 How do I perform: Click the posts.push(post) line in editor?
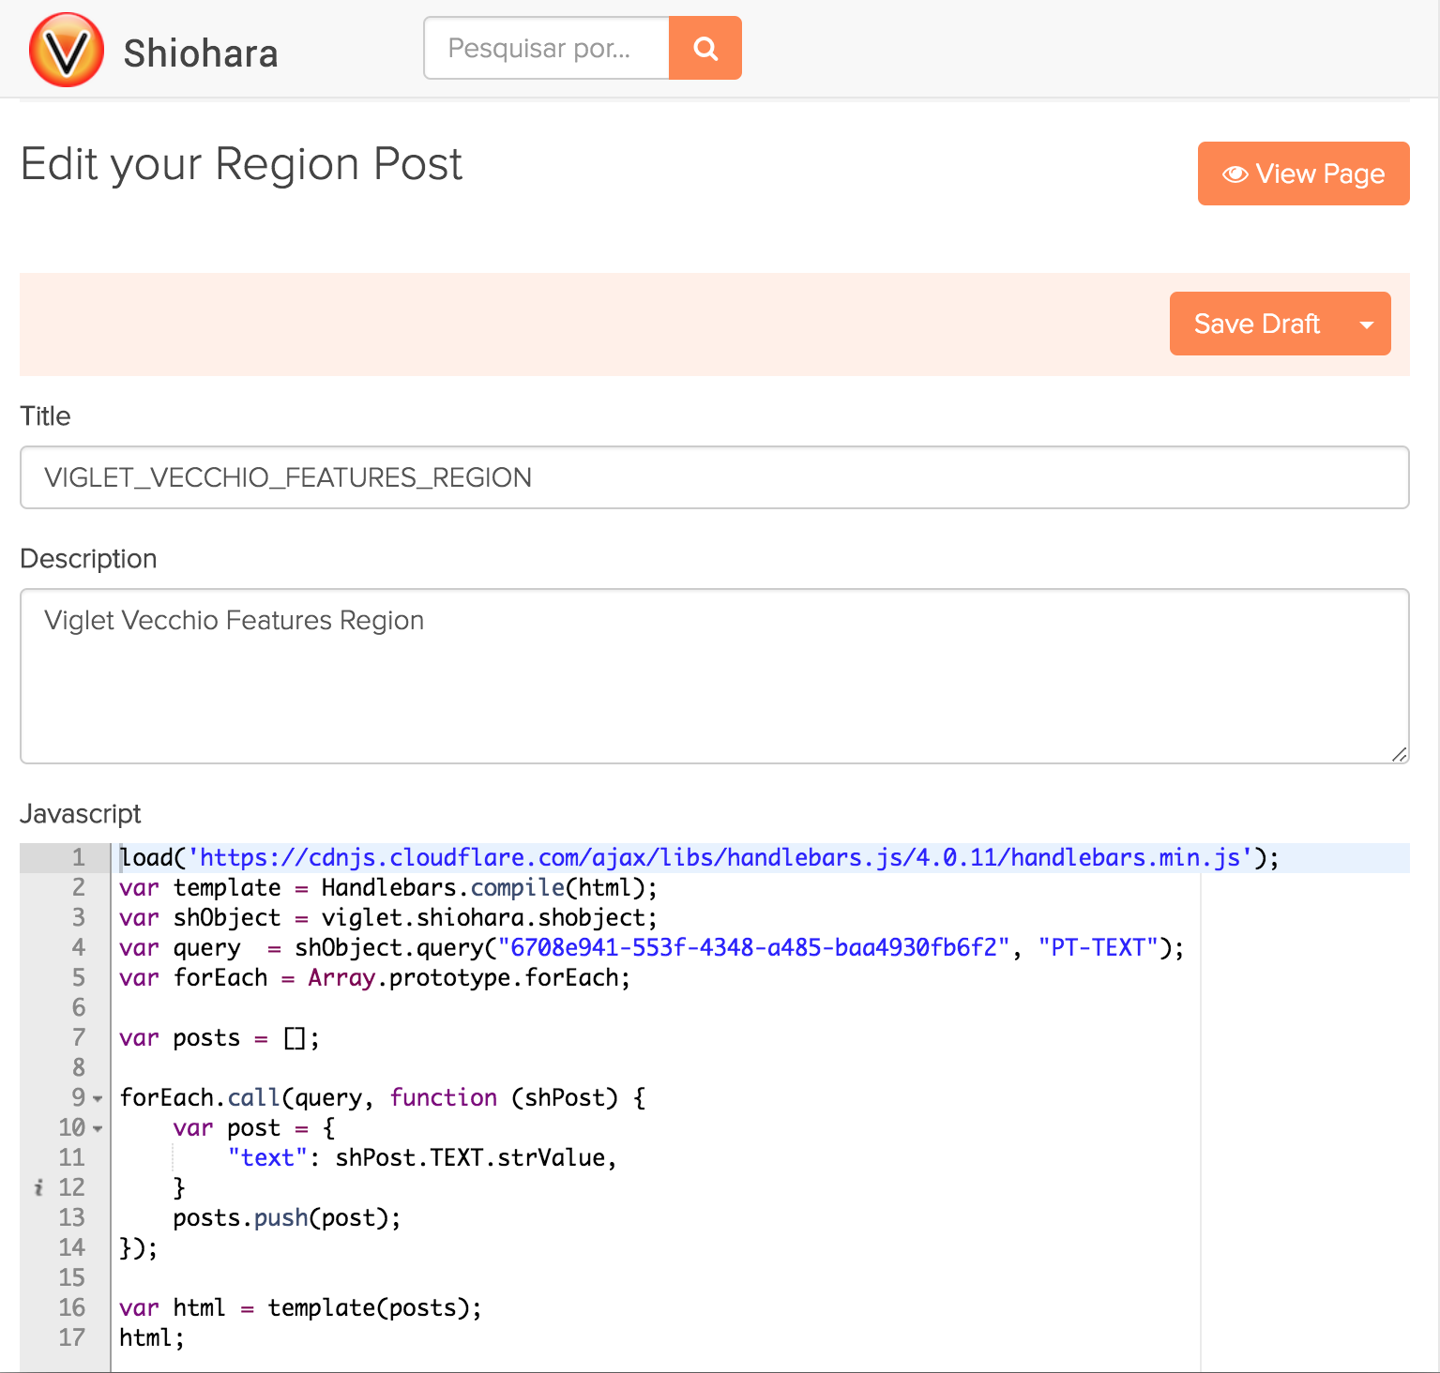click(286, 1218)
